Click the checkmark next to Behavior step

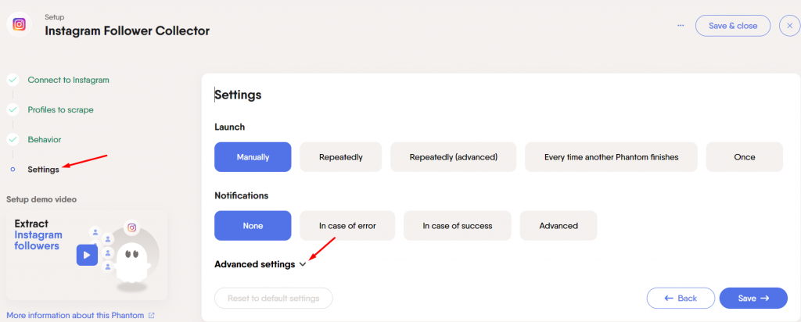pos(13,139)
